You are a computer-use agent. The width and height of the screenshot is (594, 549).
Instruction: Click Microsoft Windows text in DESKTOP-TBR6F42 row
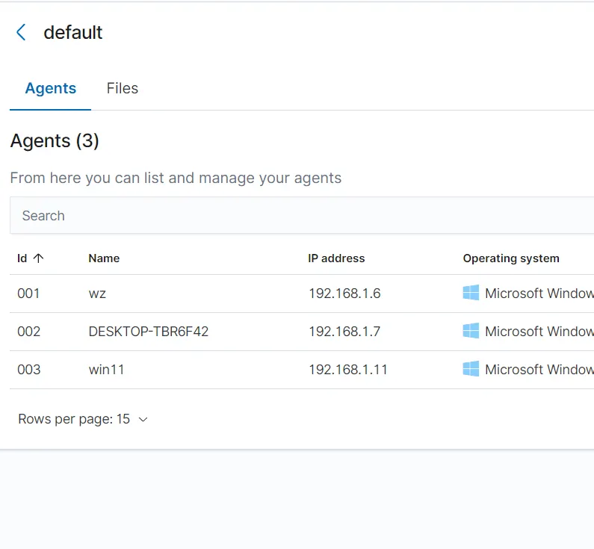(539, 332)
